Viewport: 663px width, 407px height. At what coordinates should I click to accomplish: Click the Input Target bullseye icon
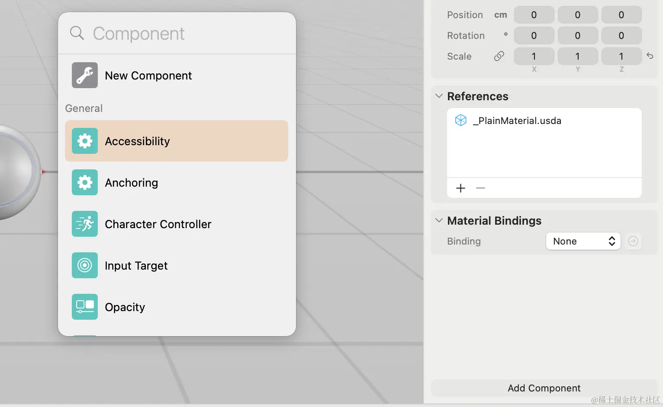85,265
